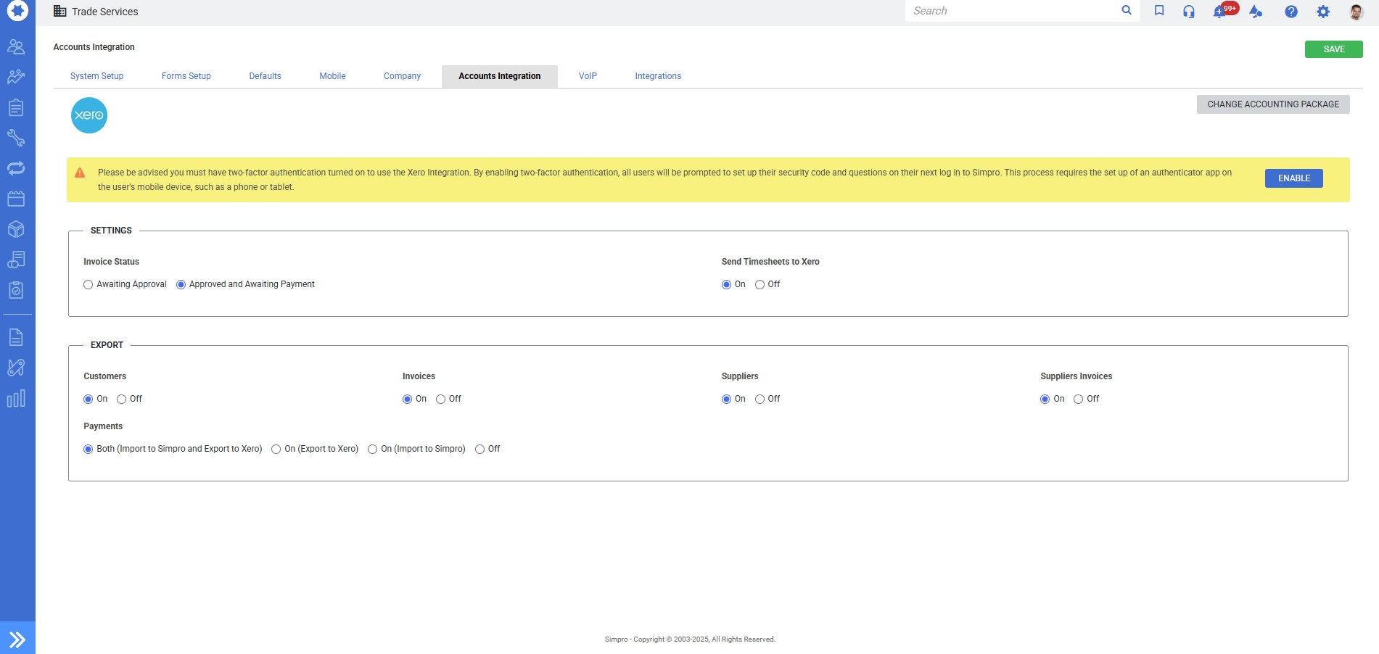Click into the Search field
The image size is (1379, 654).
1012,11
